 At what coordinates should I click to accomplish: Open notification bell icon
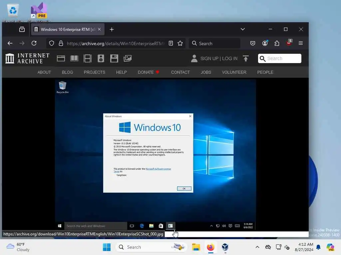(318, 247)
